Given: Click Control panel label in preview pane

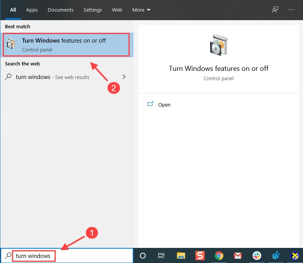Looking at the screenshot, I should click(x=219, y=79).
